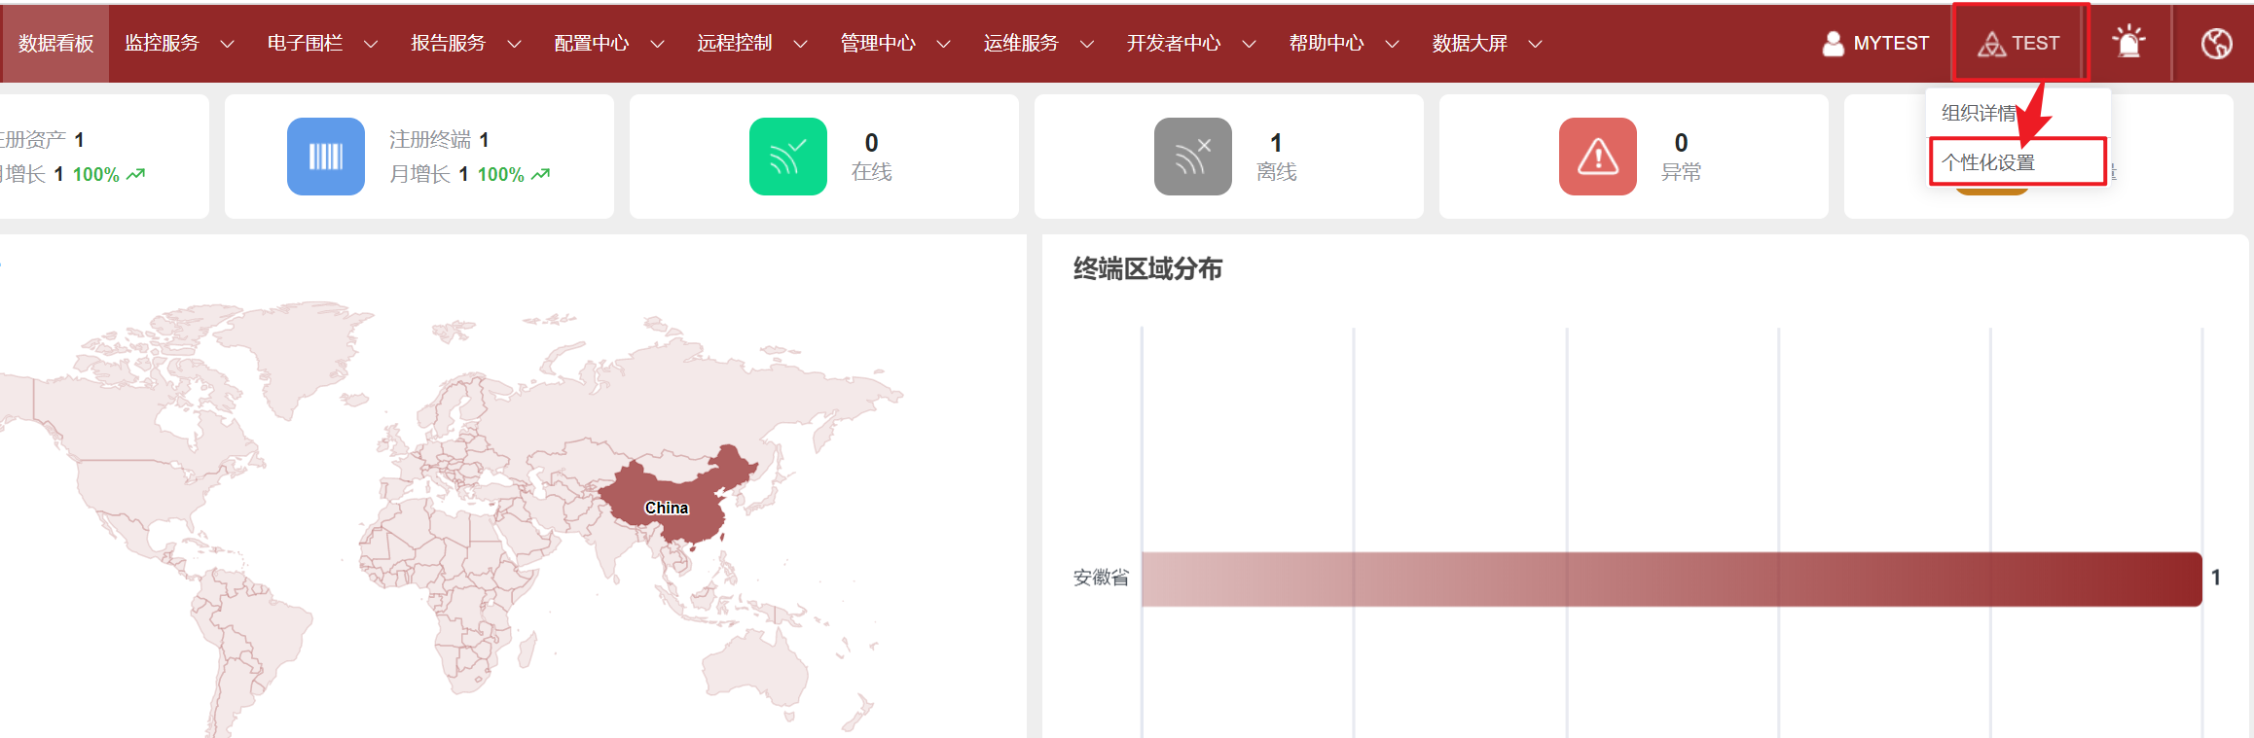Click the green online status icon
This screenshot has height=738, width=2254.
[x=787, y=157]
